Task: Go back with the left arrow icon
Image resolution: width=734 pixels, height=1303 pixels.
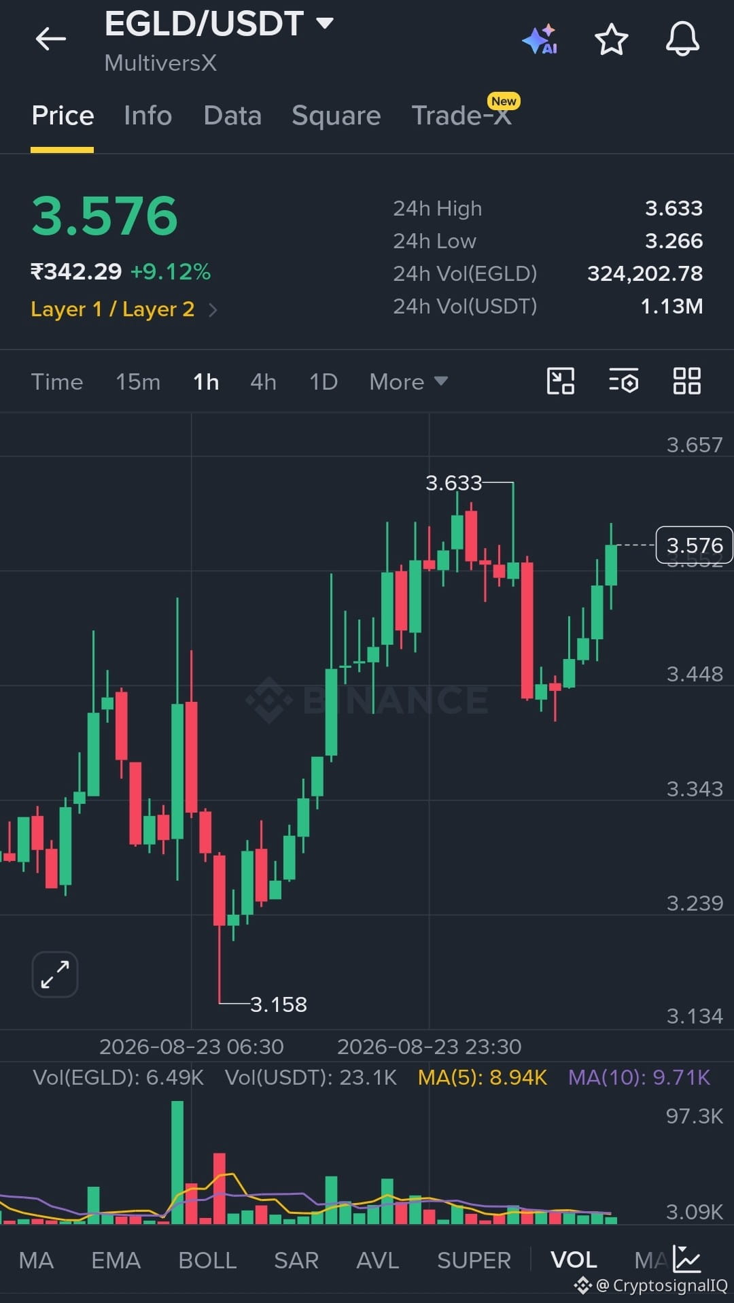Action: pos(51,39)
